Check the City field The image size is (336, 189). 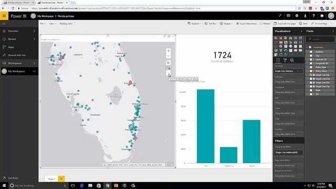(311, 56)
